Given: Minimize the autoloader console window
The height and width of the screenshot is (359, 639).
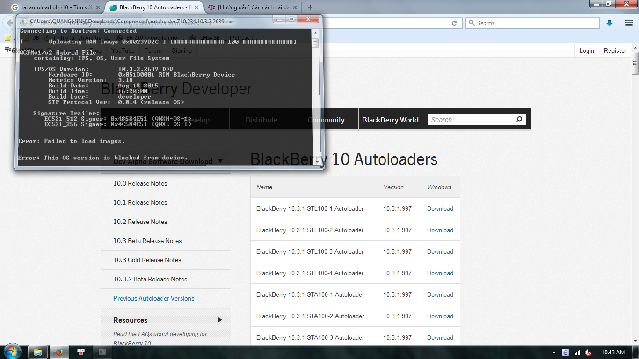Looking at the screenshot, I should 279,19.
